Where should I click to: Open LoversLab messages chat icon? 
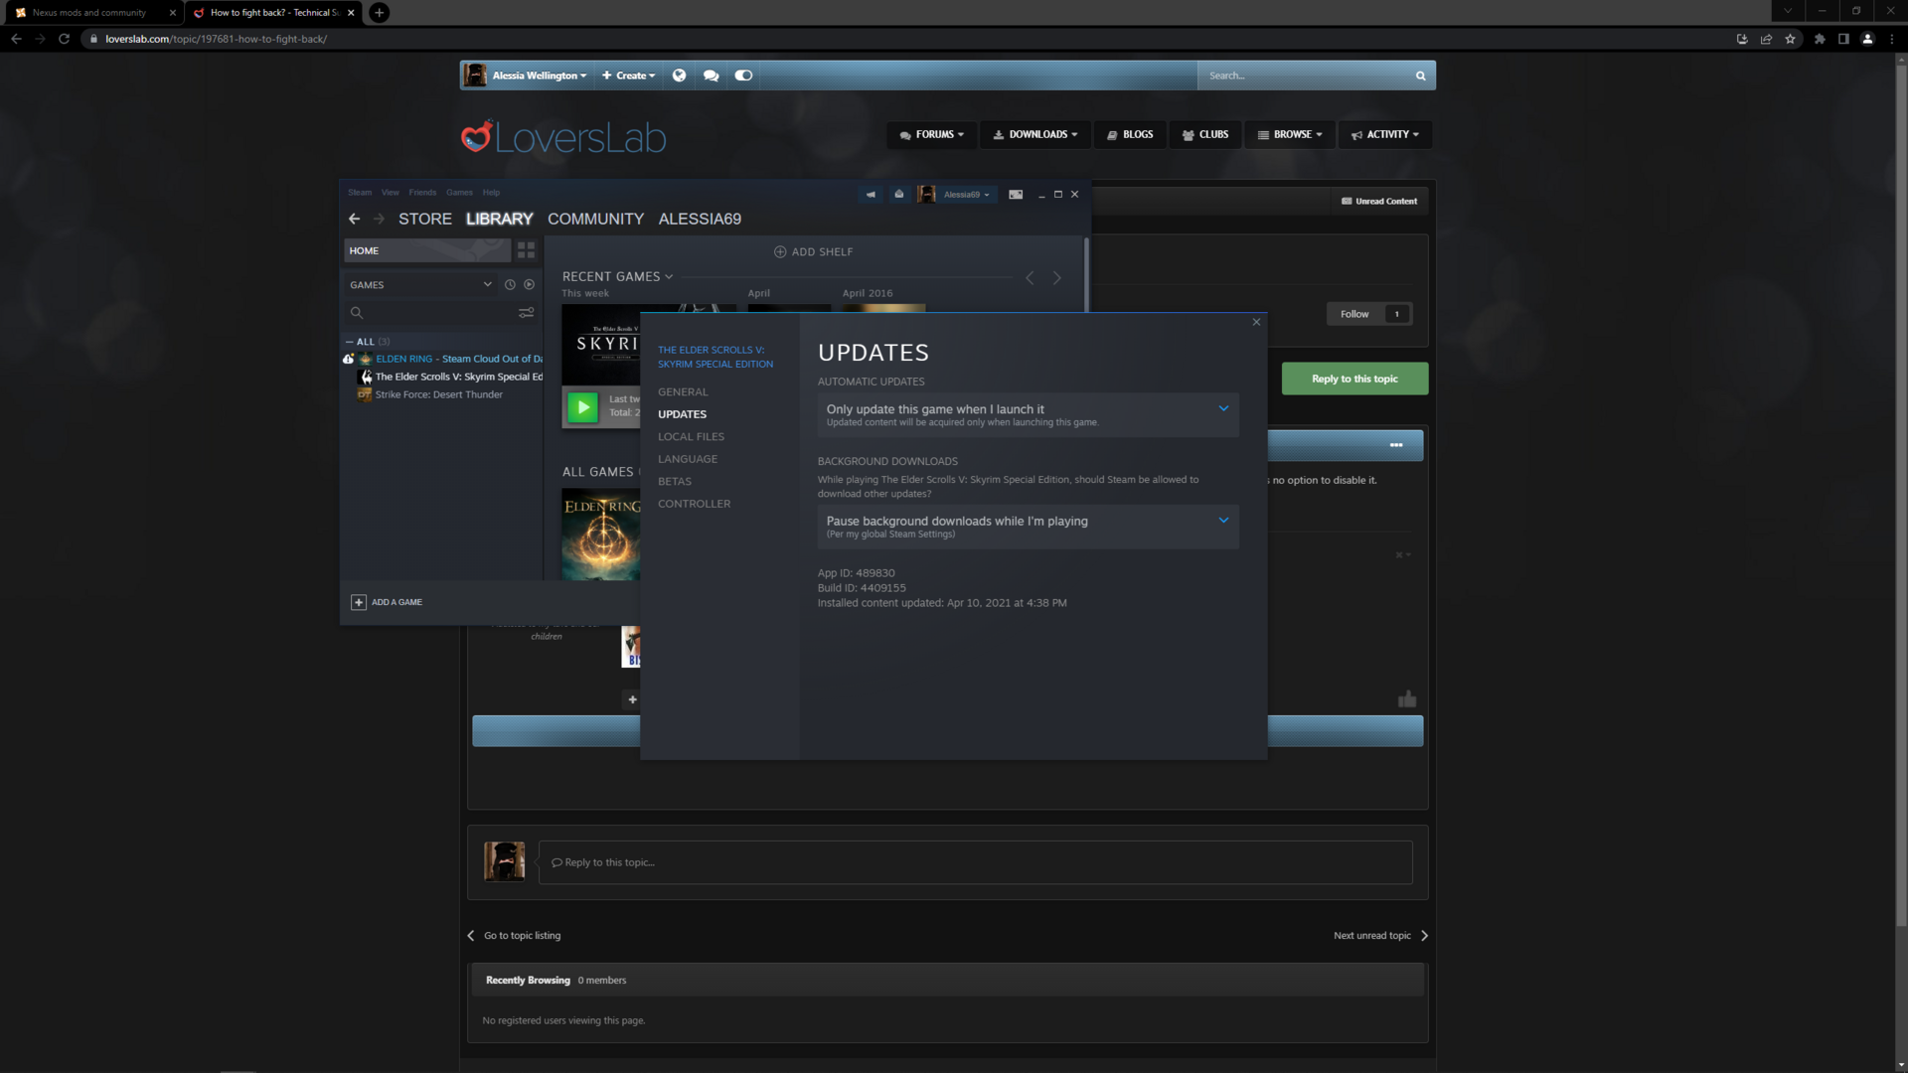coord(712,76)
